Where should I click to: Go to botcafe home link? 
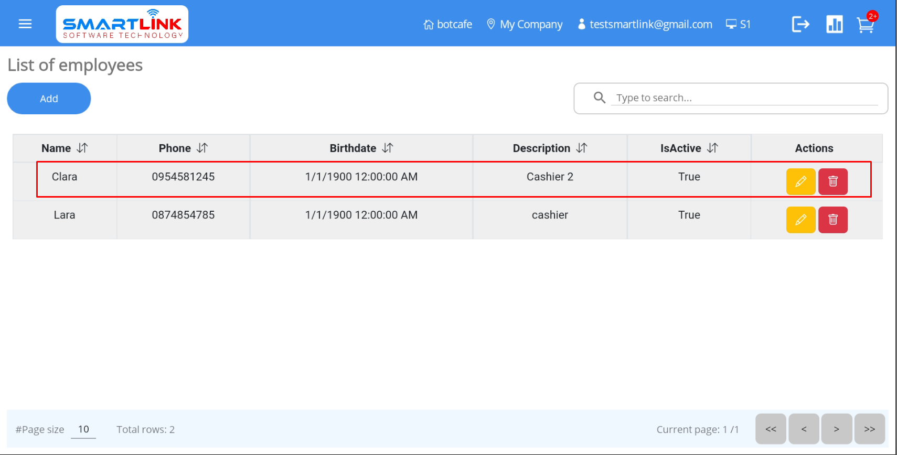coord(447,25)
